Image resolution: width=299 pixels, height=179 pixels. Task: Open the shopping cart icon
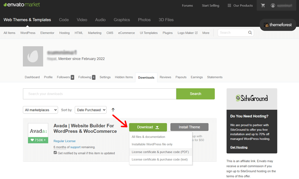pyautogui.click(x=263, y=5)
